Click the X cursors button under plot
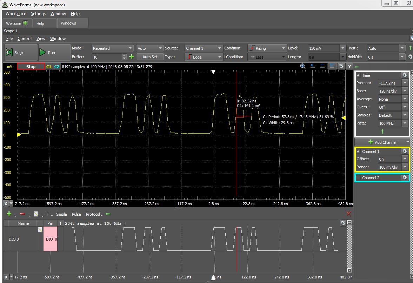The height and width of the screenshot is (283, 413). [6, 203]
